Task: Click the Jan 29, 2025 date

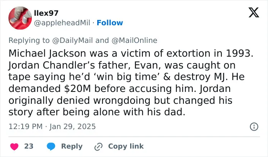Action: tap(73, 127)
